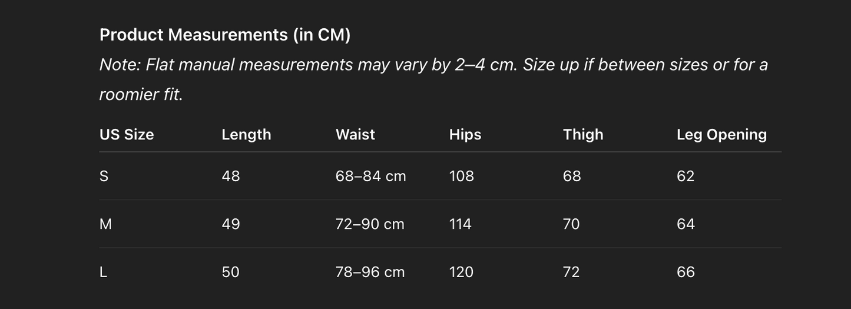Click the Thigh column header
851x309 pixels.
coord(583,135)
